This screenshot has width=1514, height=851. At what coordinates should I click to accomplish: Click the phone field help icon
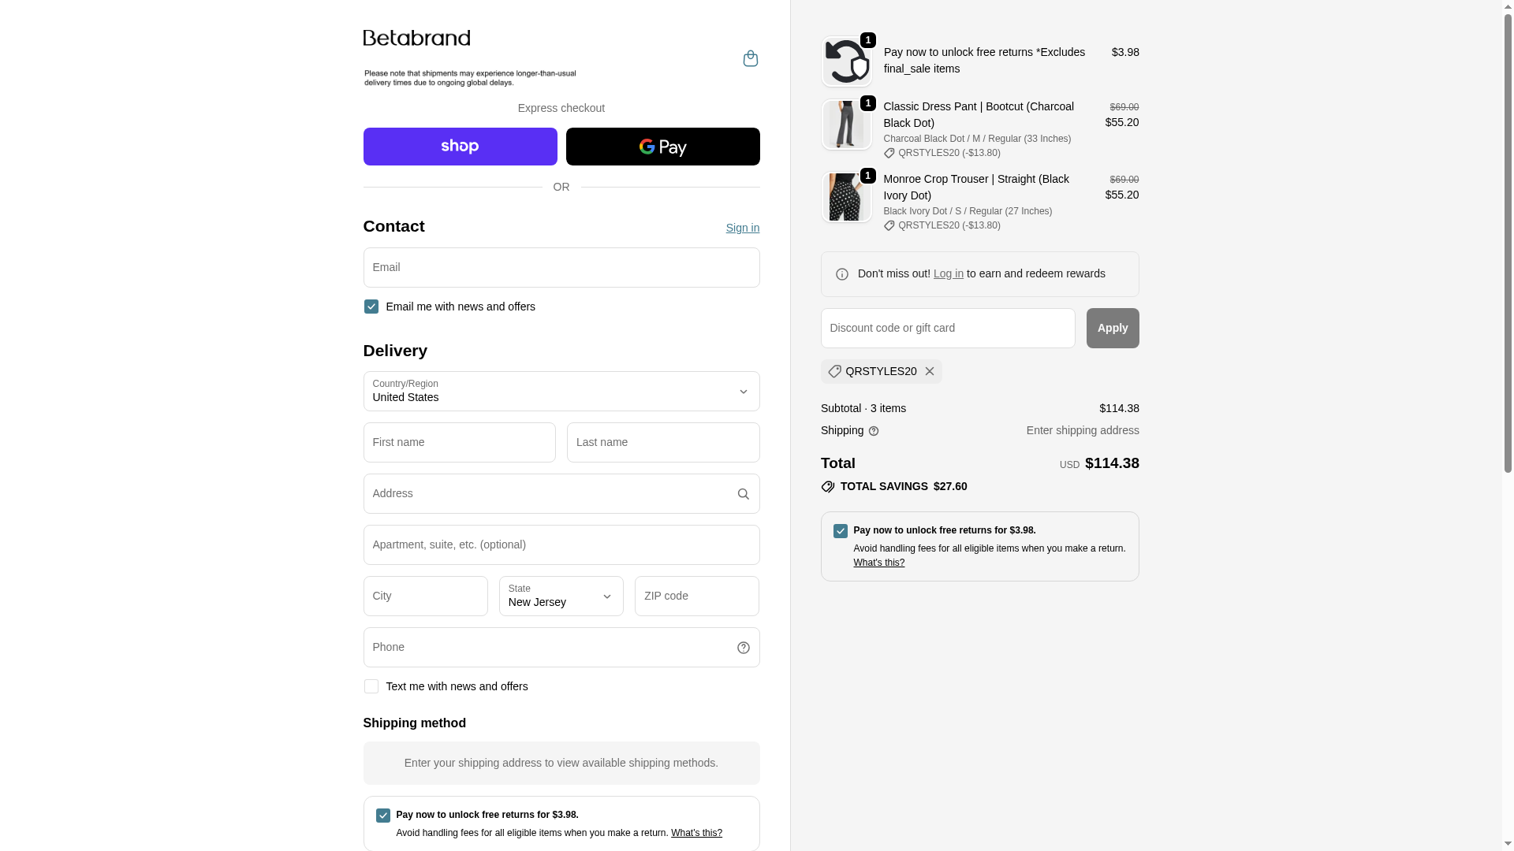click(743, 648)
